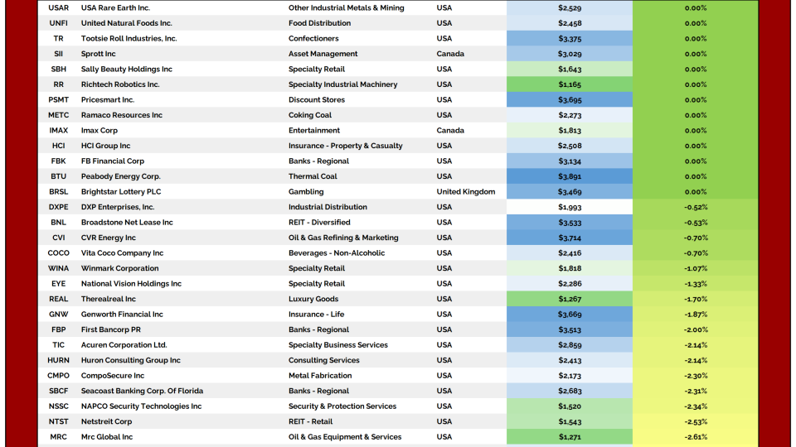Click the -2.61% change cell
This screenshot has width=796, height=447.
(695, 437)
